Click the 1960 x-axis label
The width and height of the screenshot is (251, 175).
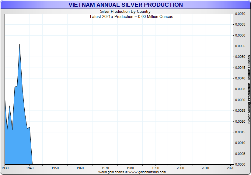[80, 168]
